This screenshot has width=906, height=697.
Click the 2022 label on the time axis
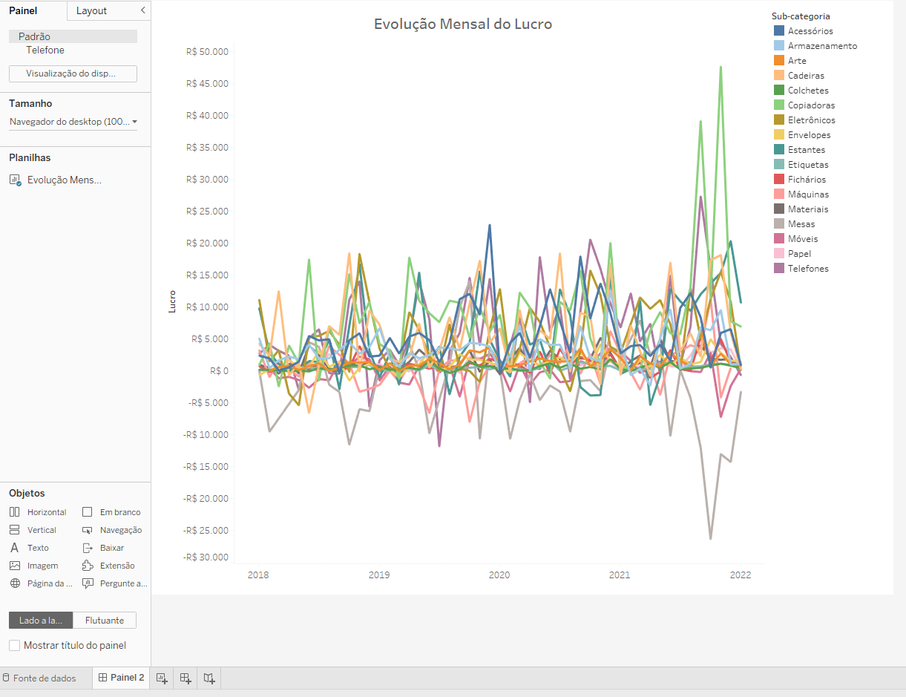tap(741, 575)
